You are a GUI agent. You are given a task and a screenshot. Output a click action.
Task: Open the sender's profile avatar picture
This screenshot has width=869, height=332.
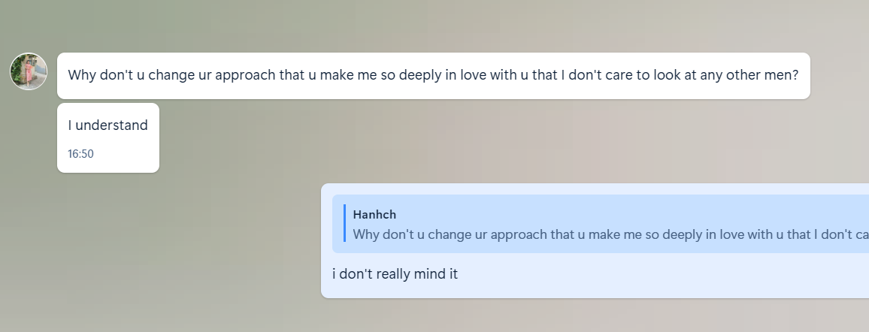click(x=29, y=71)
